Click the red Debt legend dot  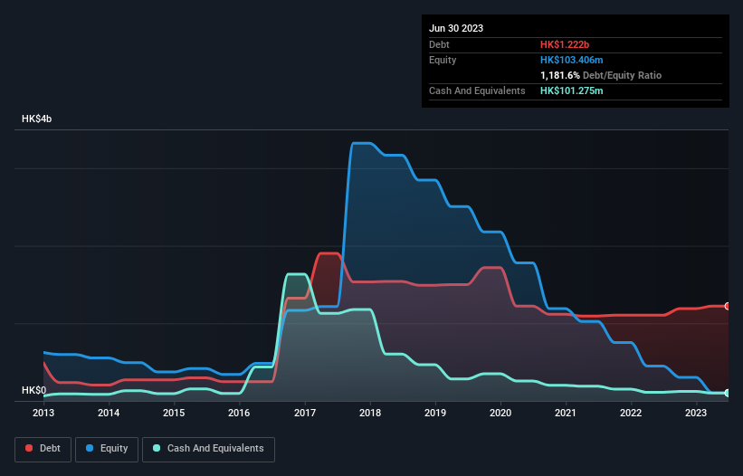point(29,448)
